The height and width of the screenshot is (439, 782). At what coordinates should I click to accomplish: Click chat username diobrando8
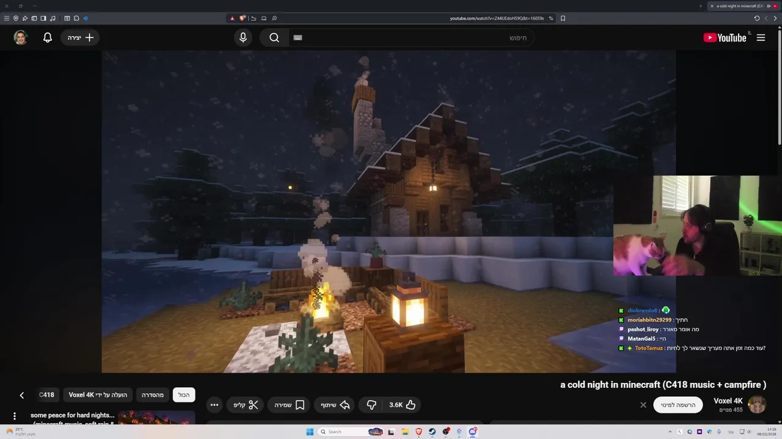click(x=642, y=311)
